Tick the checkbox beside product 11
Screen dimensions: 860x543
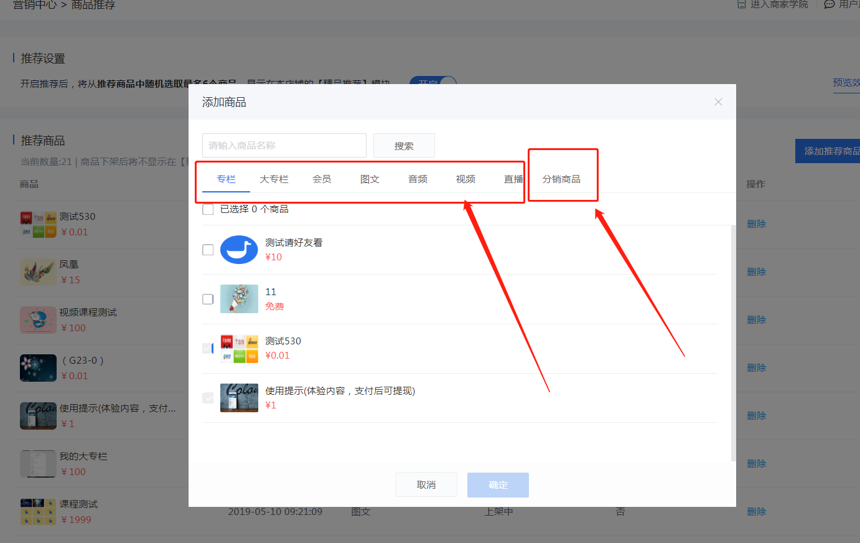(208, 299)
